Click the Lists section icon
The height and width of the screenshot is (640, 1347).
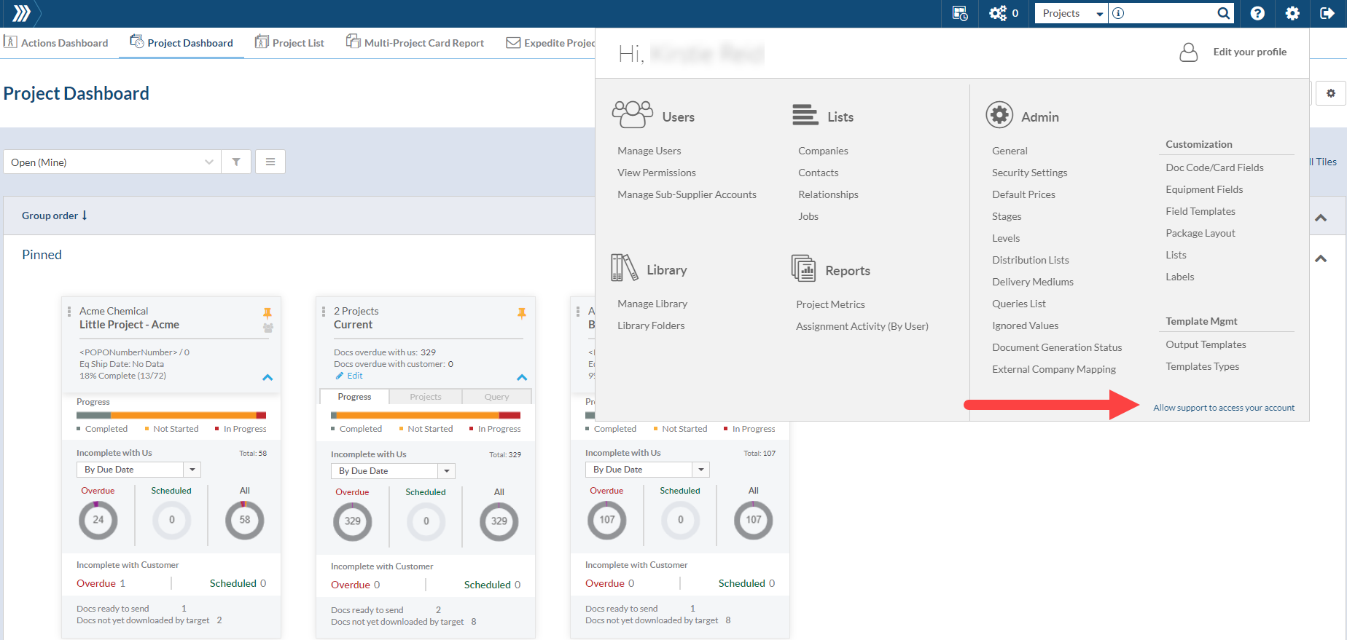(x=805, y=115)
